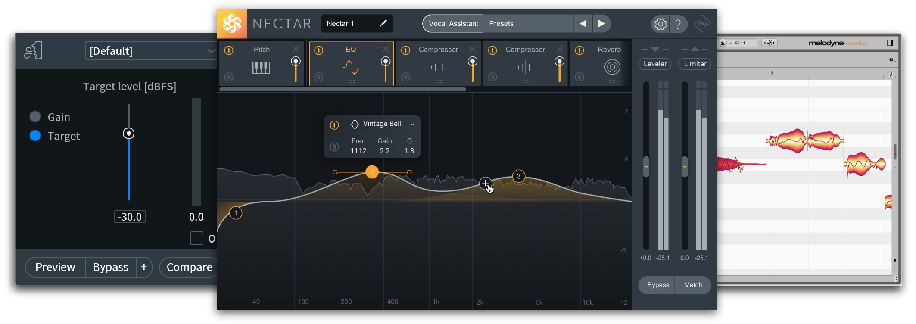
Task: Click the Target level slider handle
Action: pos(128,134)
